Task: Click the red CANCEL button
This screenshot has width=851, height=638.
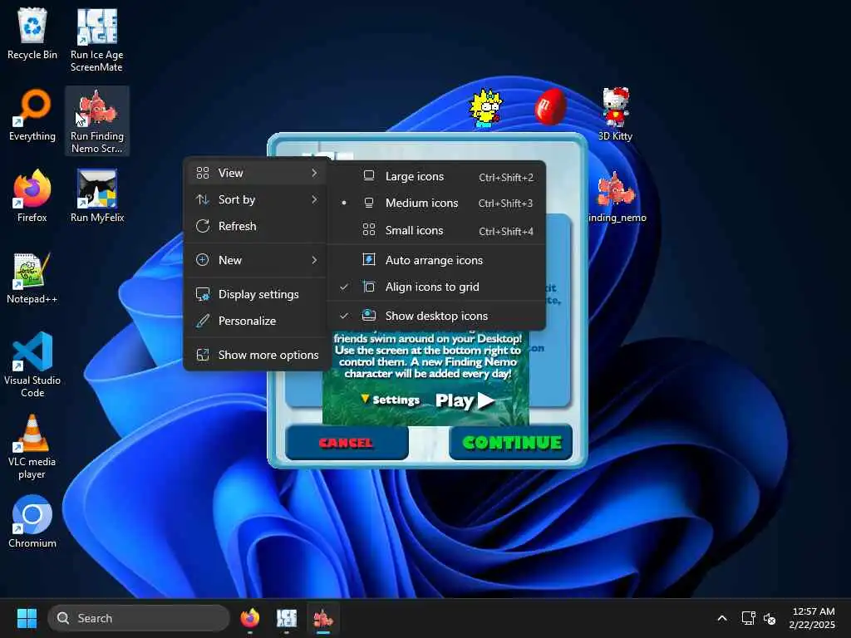Action: [x=347, y=443]
